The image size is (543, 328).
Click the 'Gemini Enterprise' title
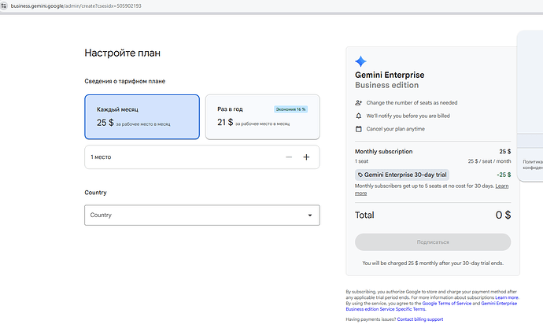click(x=390, y=75)
